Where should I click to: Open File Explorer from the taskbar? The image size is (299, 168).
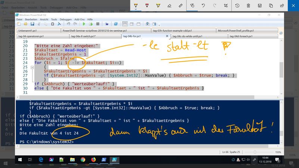click(72, 160)
